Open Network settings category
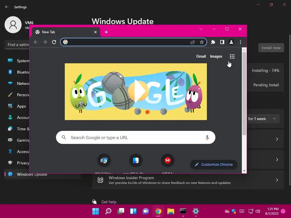This screenshot has height=218, width=291. point(18,83)
